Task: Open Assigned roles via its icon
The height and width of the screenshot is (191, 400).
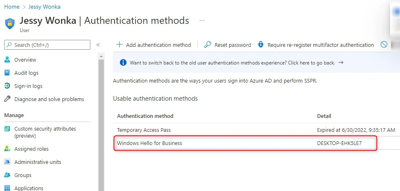Action: (x=7, y=149)
